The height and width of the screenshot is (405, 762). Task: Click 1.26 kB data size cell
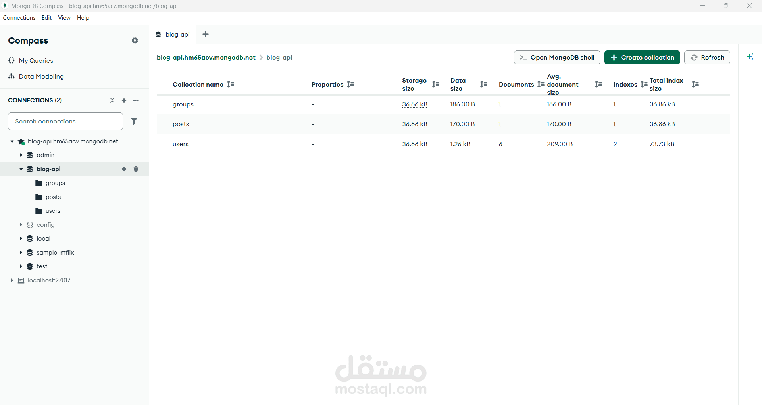coord(460,144)
